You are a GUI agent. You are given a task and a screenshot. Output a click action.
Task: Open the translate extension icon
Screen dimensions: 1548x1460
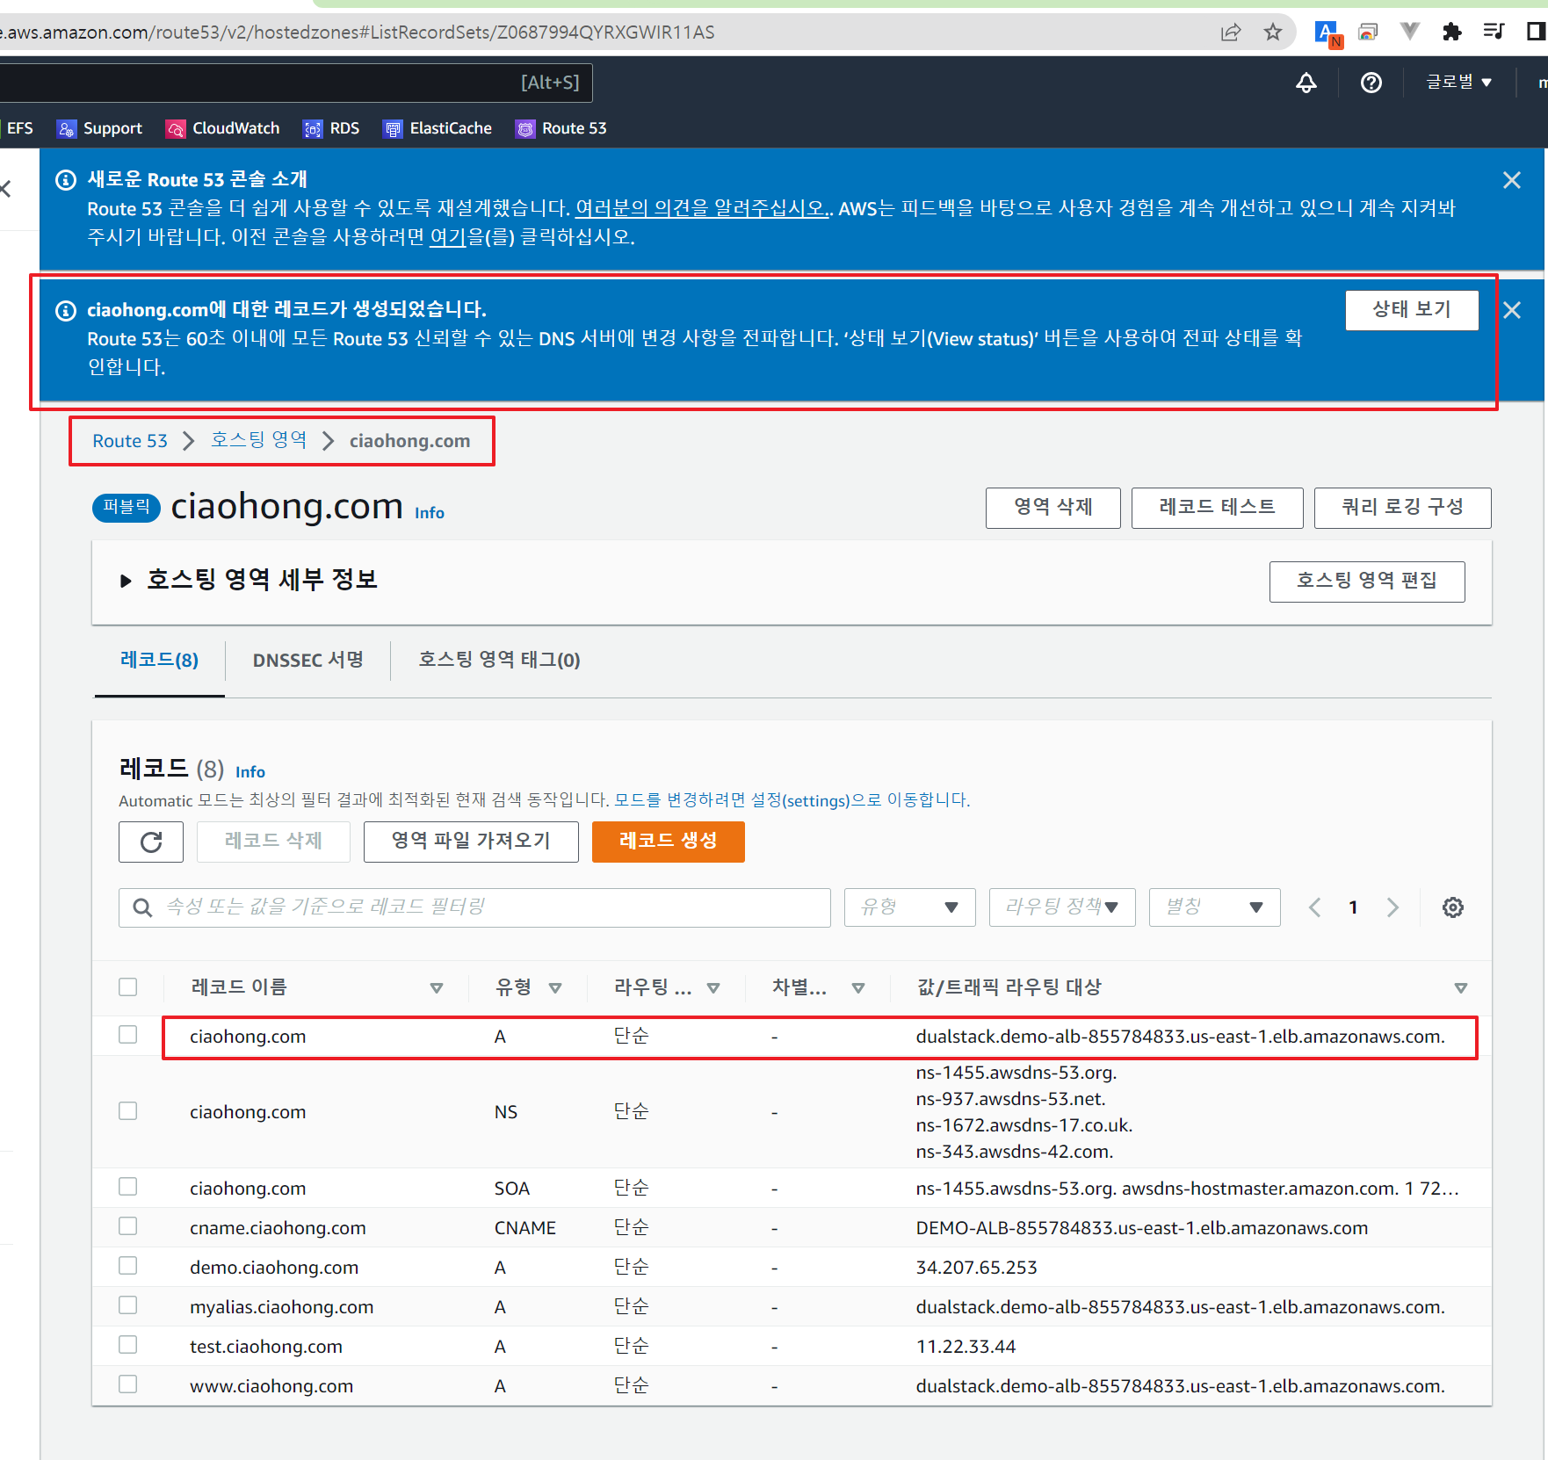1327,33
